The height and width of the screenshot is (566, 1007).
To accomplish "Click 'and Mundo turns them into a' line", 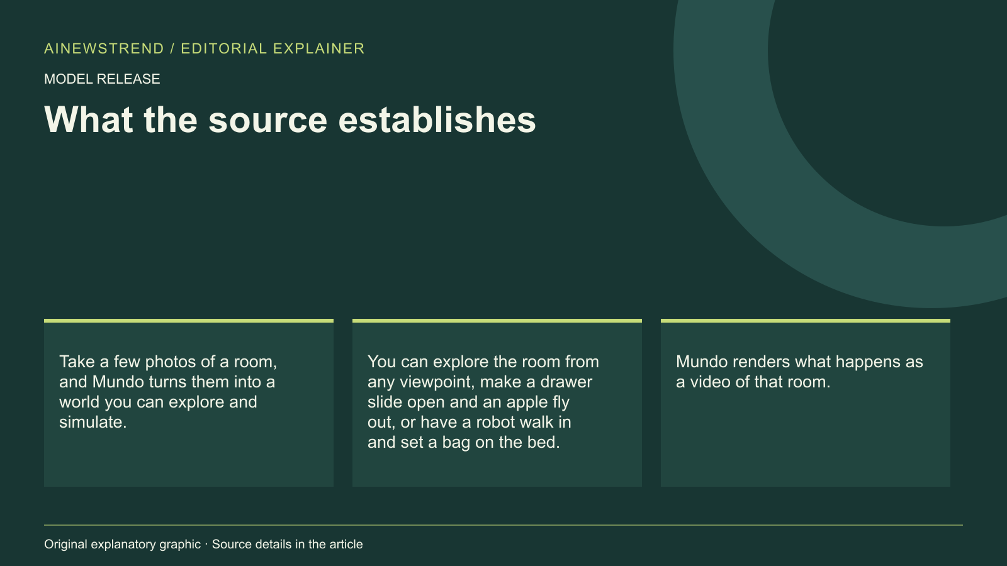I will pos(167,382).
